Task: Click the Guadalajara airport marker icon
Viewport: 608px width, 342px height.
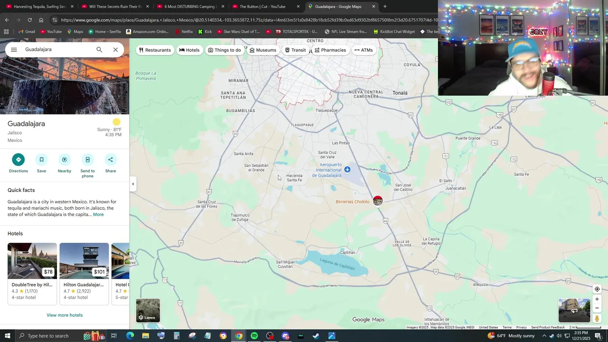Action: (348, 170)
